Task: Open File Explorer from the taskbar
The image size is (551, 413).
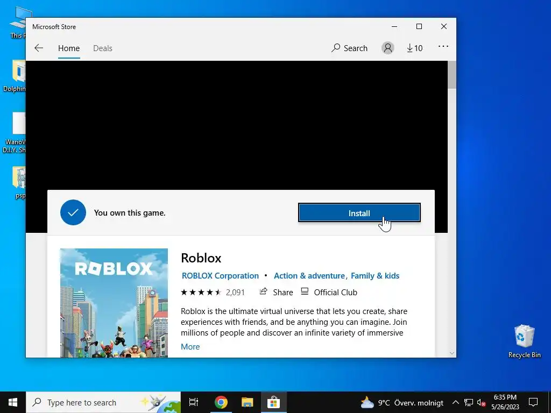Action: pos(247,402)
